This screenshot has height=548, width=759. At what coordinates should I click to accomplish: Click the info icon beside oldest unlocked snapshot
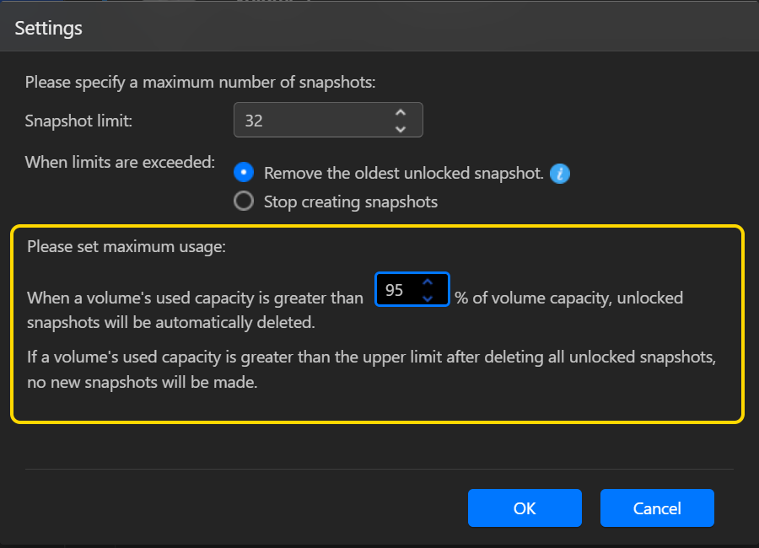(x=560, y=174)
